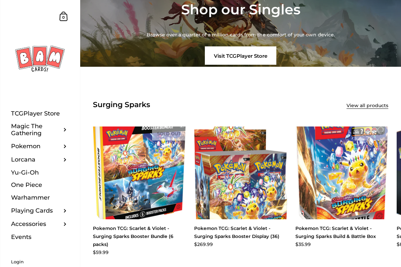The width and height of the screenshot is (401, 267).
Task: Open the Surging Sparks Booster Bundle listing
Action: click(133, 236)
